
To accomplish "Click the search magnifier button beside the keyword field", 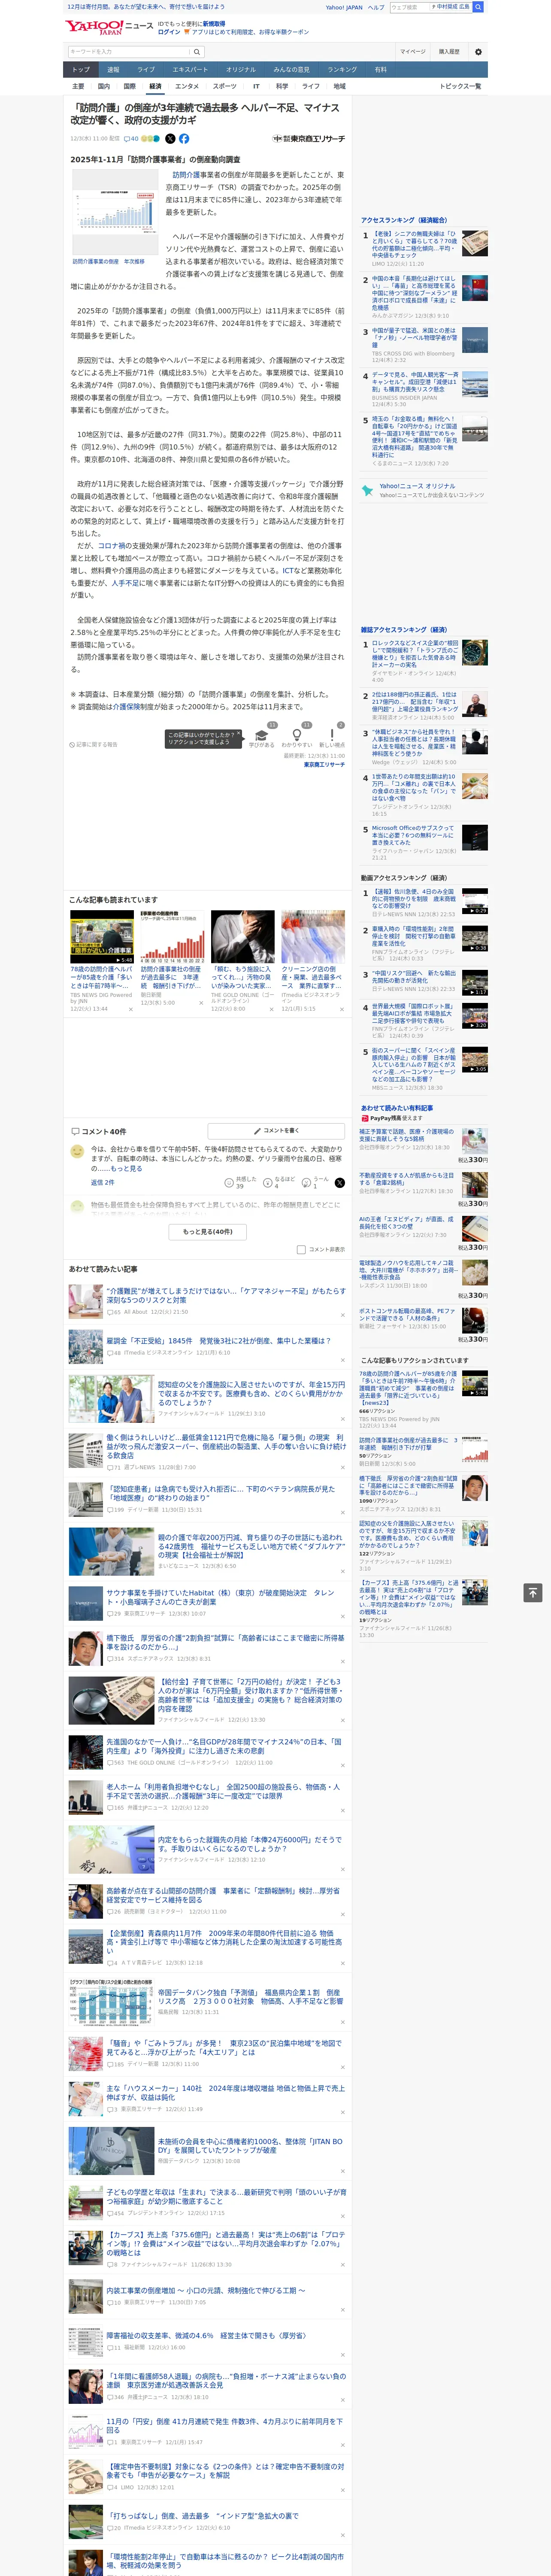I will (x=197, y=52).
